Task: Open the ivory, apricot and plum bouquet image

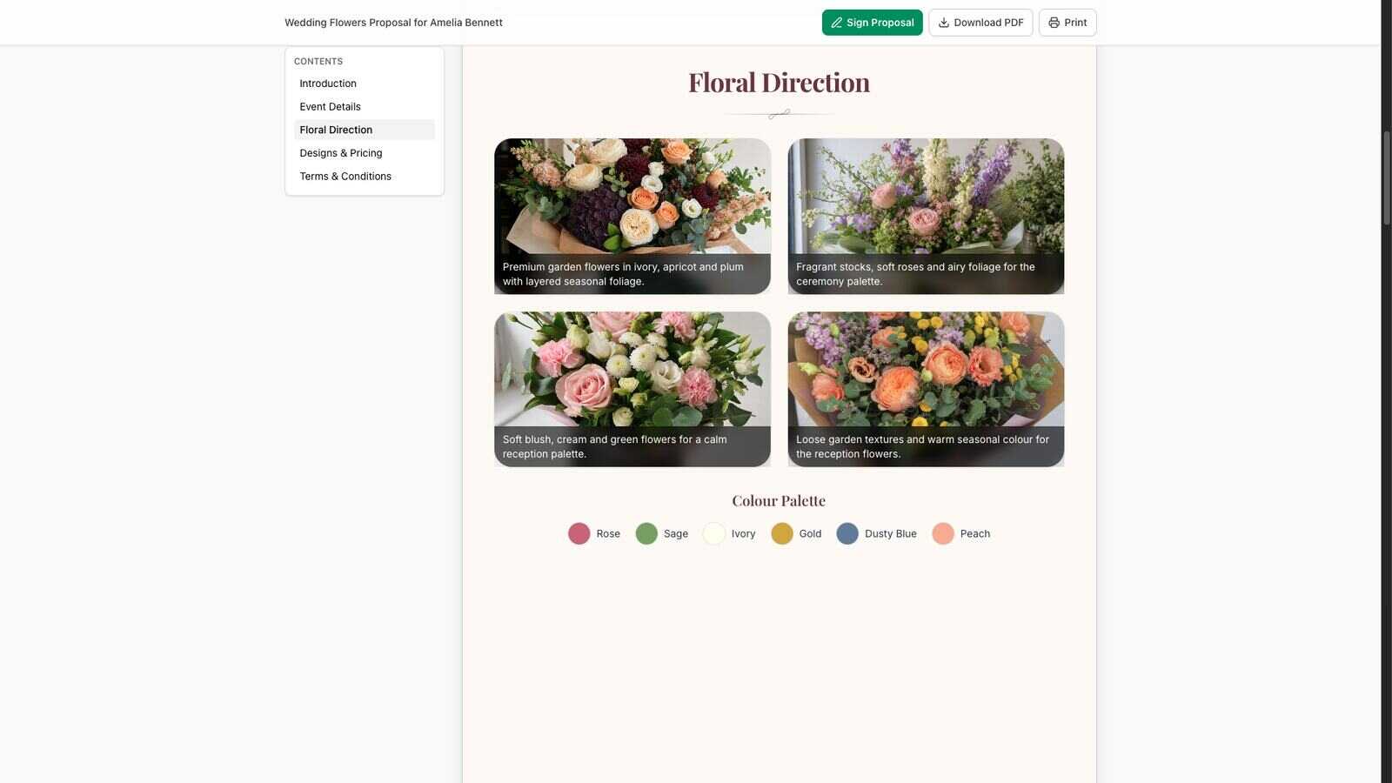Action: 632,216
